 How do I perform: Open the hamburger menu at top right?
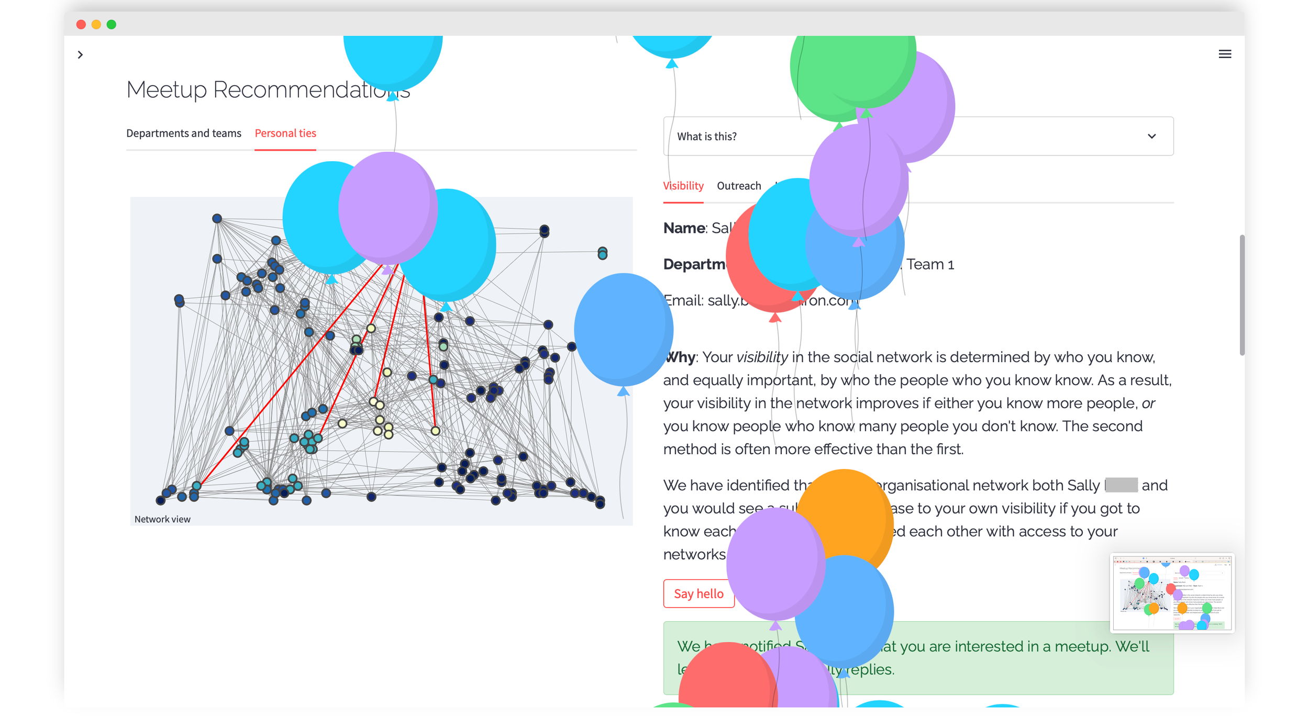point(1224,54)
